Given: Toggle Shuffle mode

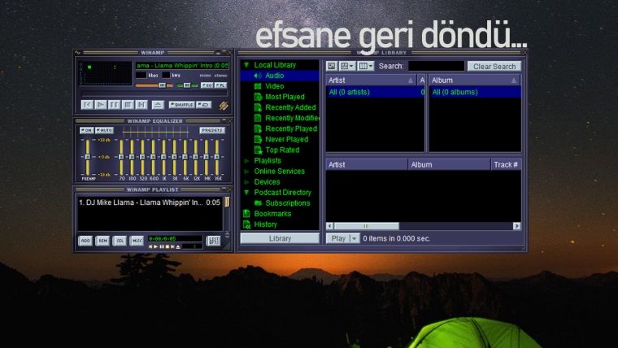Looking at the screenshot, I should click(x=181, y=105).
